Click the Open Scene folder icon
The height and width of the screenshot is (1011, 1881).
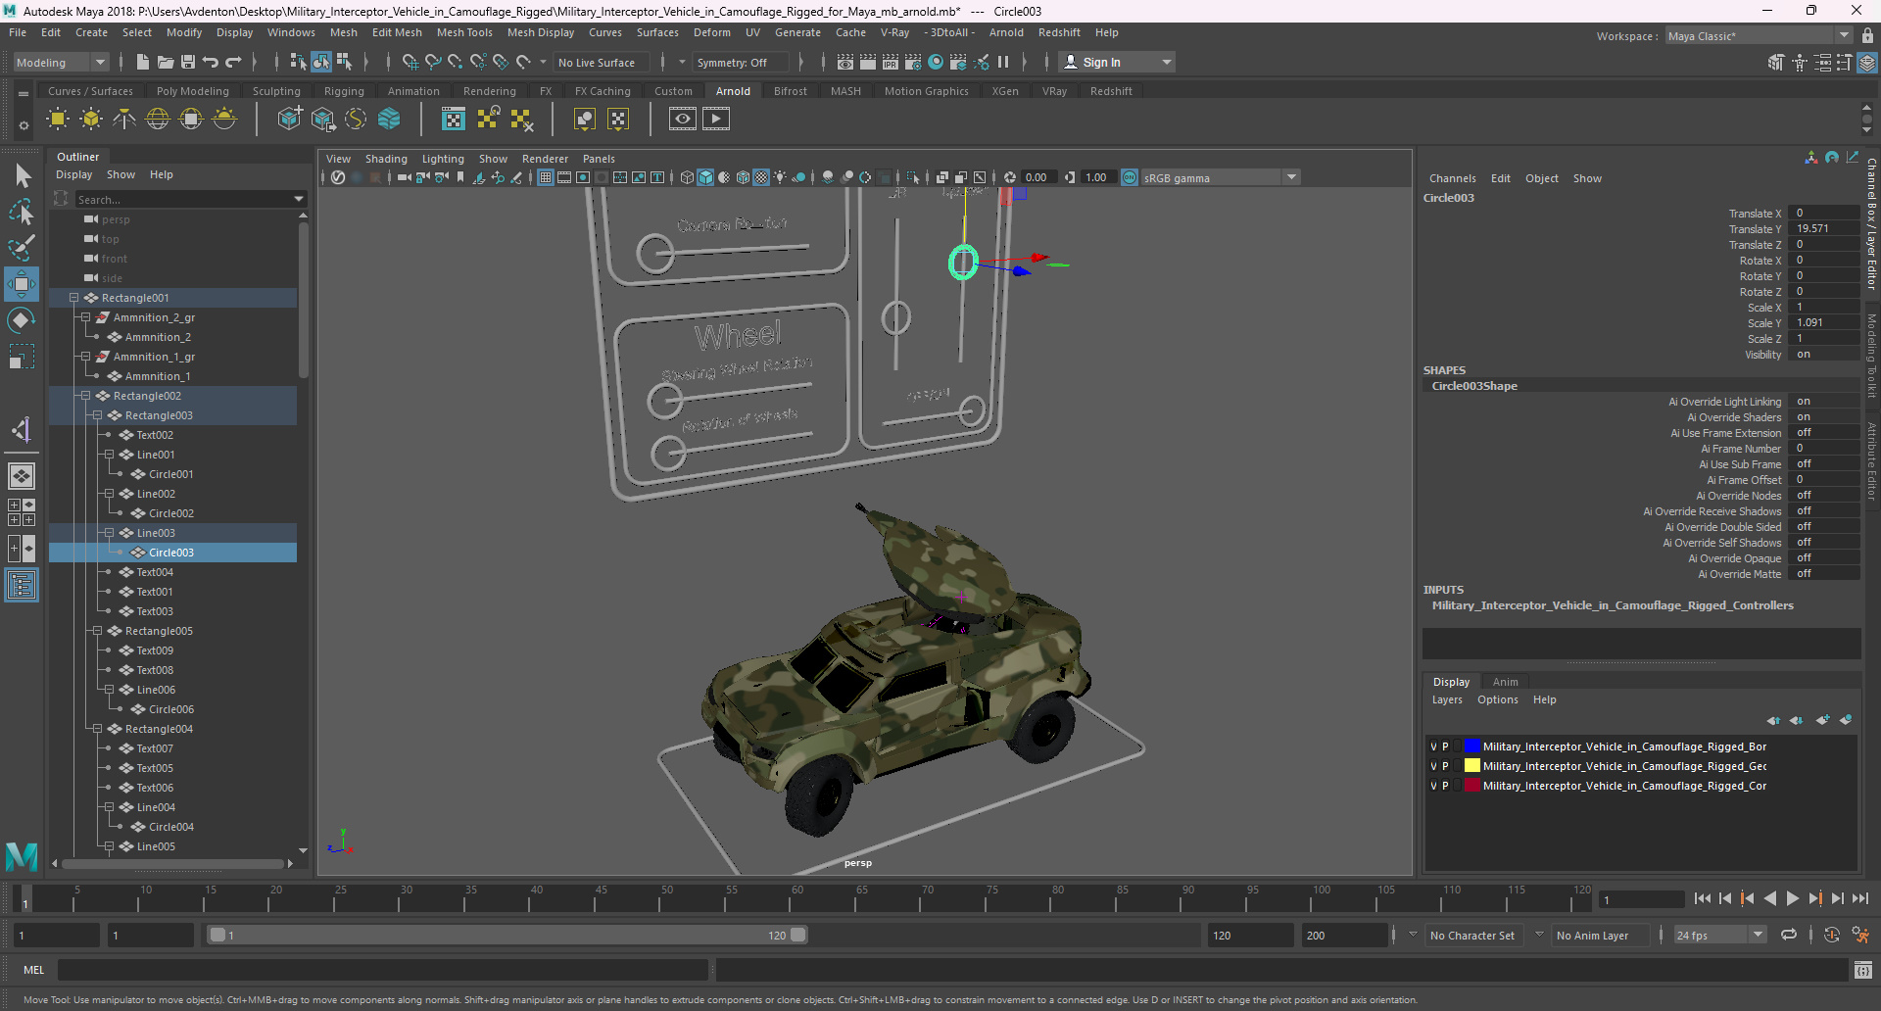[166, 62]
